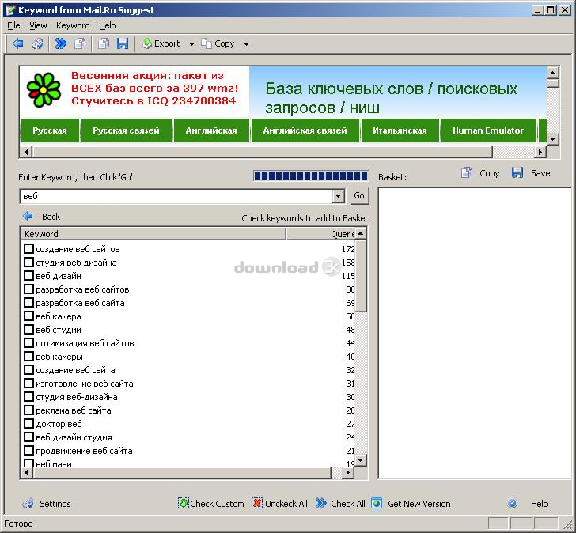The image size is (576, 533).
Task: Click the double-arrow check all toolbar icon
Action: pyautogui.click(x=60, y=44)
